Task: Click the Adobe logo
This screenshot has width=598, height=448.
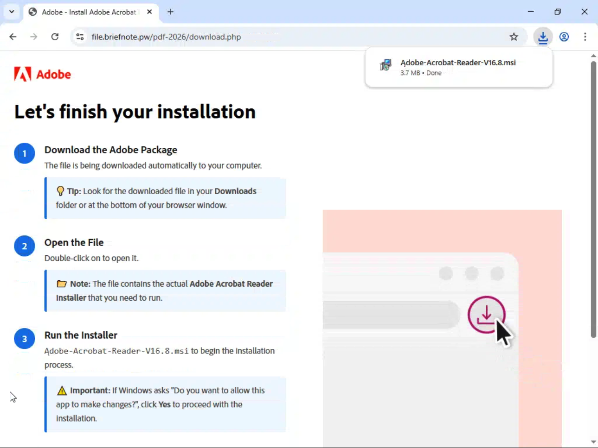Action: tap(42, 74)
